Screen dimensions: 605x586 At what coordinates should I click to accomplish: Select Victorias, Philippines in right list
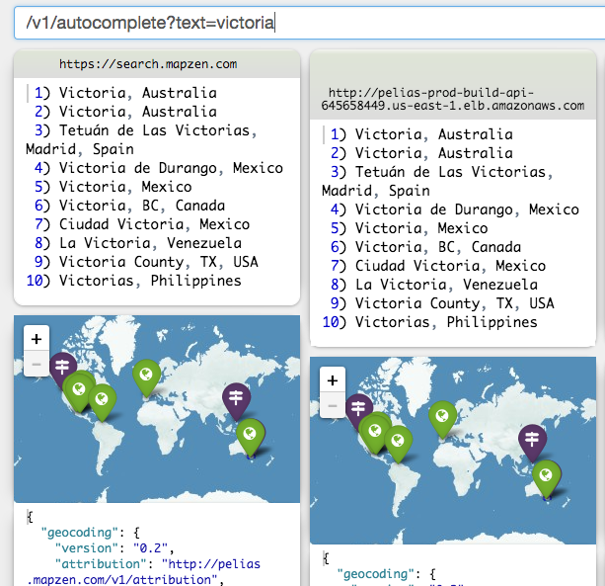click(x=430, y=322)
